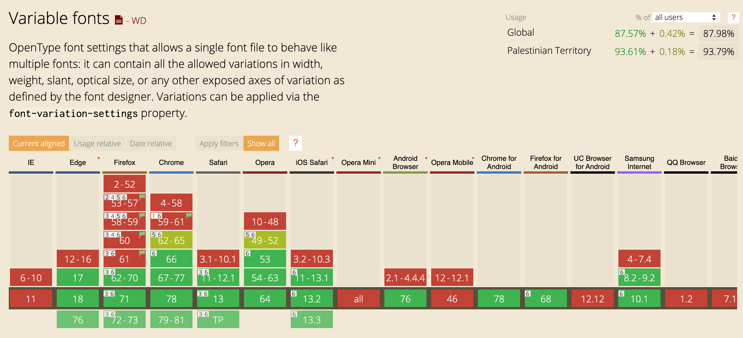Click the green flag on Chrome 59-61
Screen dimensions: 743x338
189,215
